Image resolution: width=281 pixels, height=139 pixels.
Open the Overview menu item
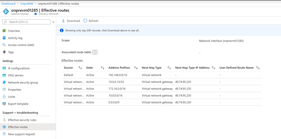14,31
